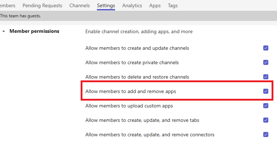Click 'Allow members to add and remove apps' label
This screenshot has width=277, height=150.
(x=131, y=91)
